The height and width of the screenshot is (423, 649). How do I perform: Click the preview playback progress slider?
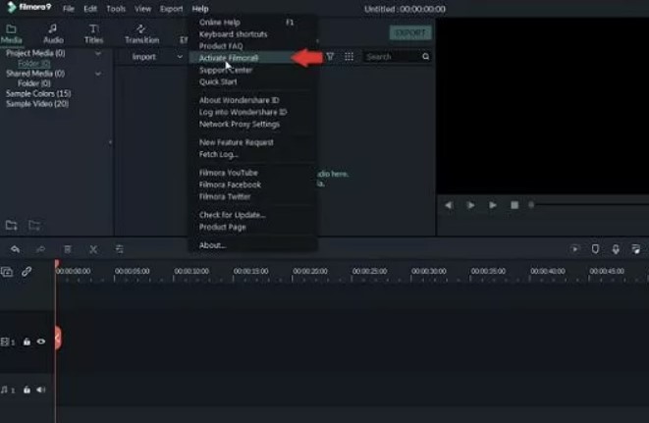pyautogui.click(x=584, y=205)
